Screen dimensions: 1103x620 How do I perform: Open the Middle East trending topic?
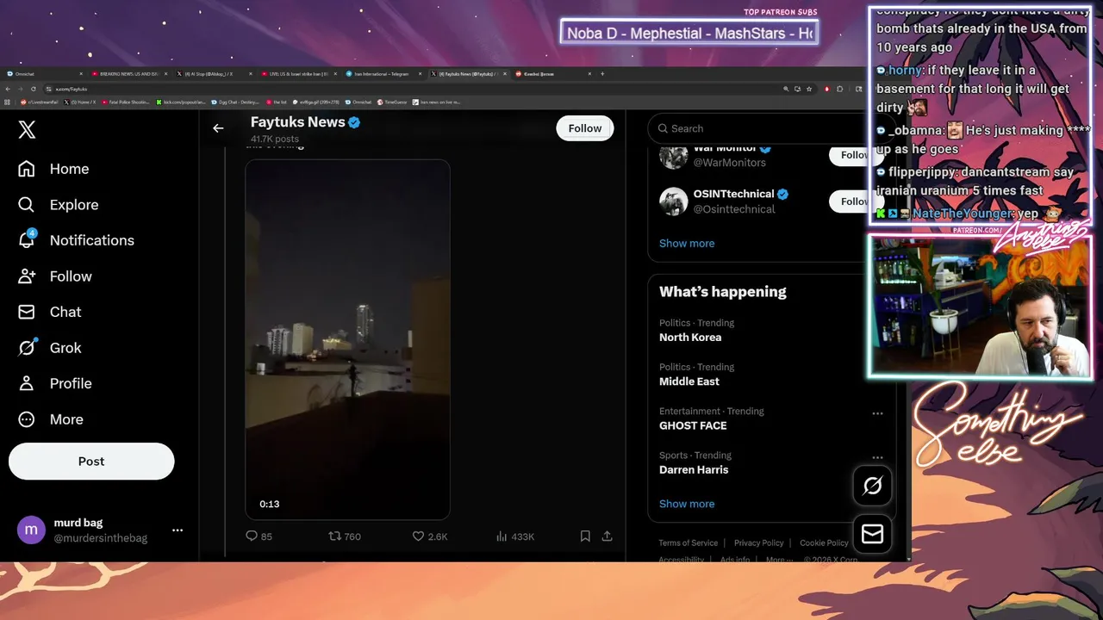pyautogui.click(x=689, y=381)
